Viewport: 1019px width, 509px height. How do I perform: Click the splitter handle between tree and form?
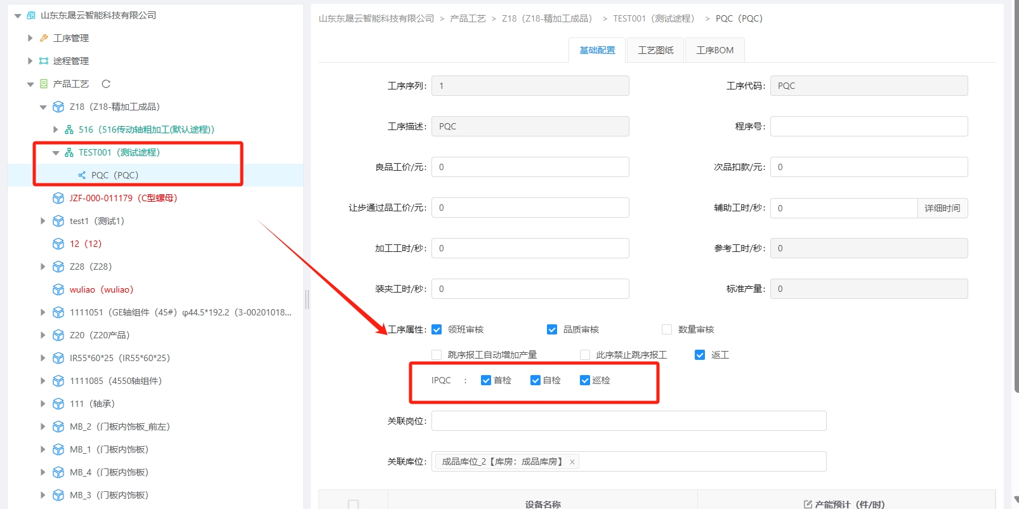tap(307, 300)
